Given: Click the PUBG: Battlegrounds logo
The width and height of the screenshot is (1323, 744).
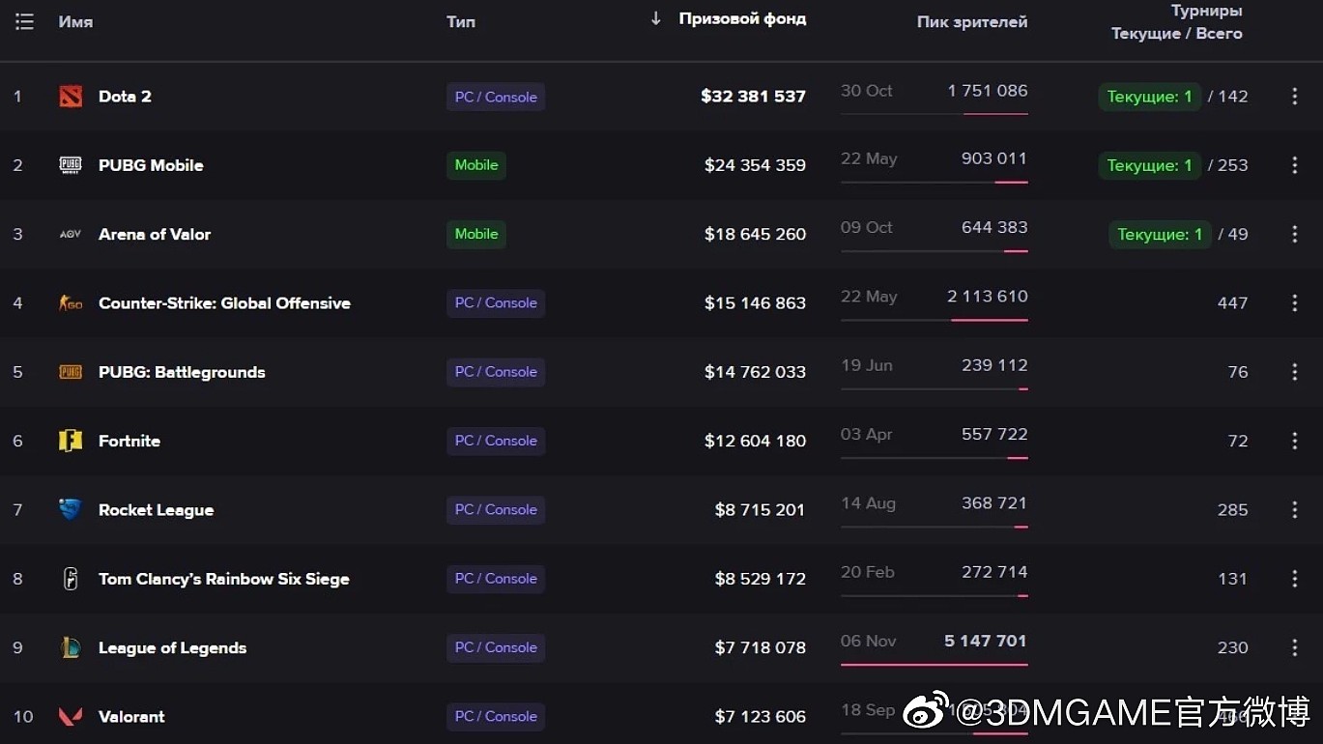Looking at the screenshot, I should click(71, 372).
